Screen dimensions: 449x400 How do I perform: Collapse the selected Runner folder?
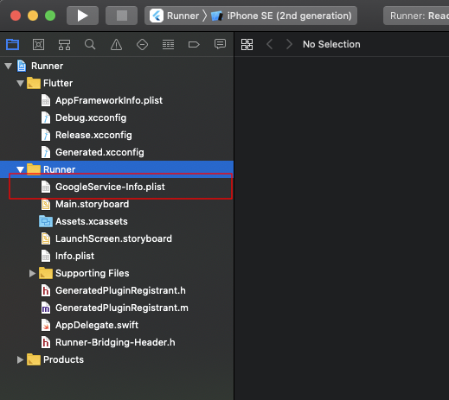pos(20,169)
